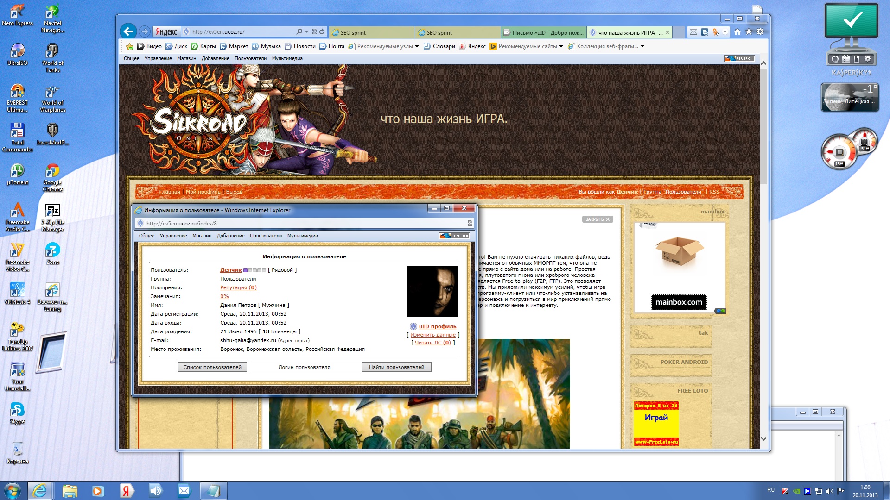Open the Читать ЛС (0) link
Image resolution: width=890 pixels, height=500 pixels.
(433, 343)
